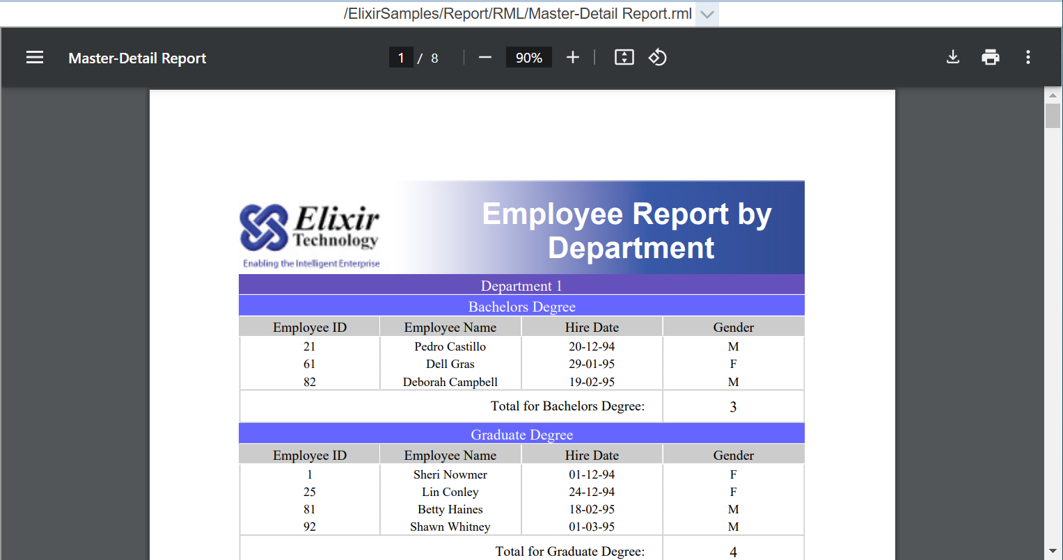Download the Master-Detail Report PDF
The image size is (1063, 560).
[x=953, y=58]
